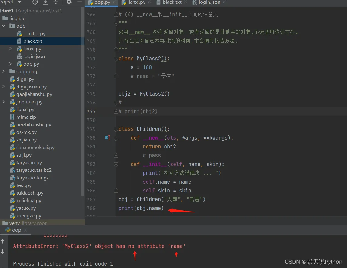The width and height of the screenshot is (347, 268).
Task: Hide the Project panel with minus icon
Action: pyautogui.click(x=79, y=2)
